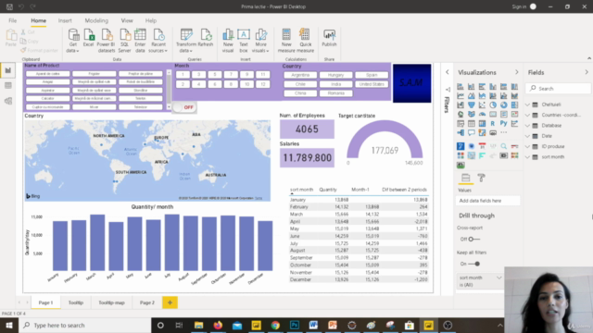Insert a Text box
Screen dimensions: 593x333
(244, 41)
